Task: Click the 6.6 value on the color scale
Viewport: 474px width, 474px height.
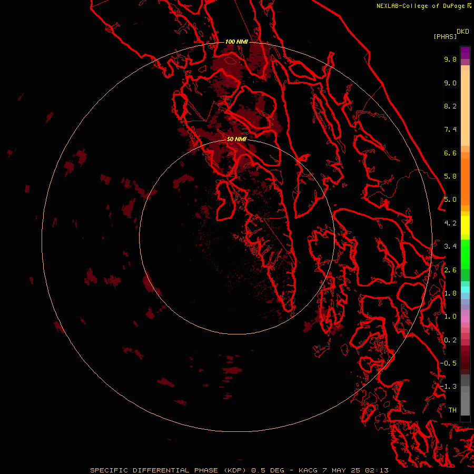Action: 450,153
